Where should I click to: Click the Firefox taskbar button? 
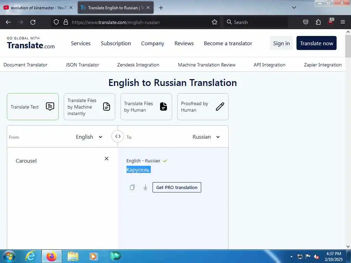(x=52, y=256)
